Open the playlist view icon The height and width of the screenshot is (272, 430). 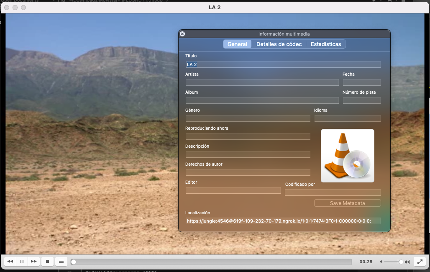(x=61, y=262)
